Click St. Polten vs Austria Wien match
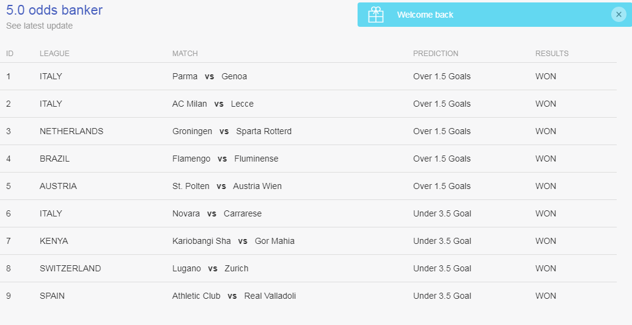The image size is (632, 325). point(227,186)
